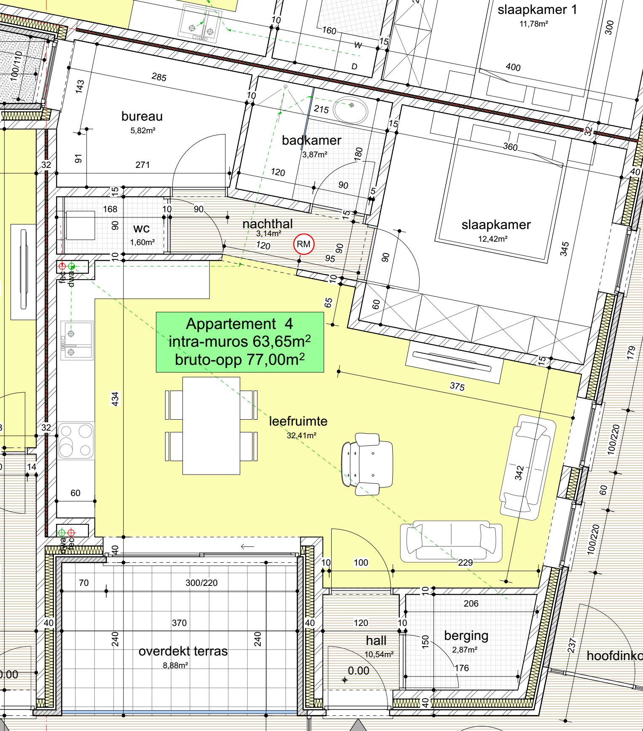Viewport: 643px width, 731px height.
Task: Select the armchair in the leefruimte
Action: point(367,464)
